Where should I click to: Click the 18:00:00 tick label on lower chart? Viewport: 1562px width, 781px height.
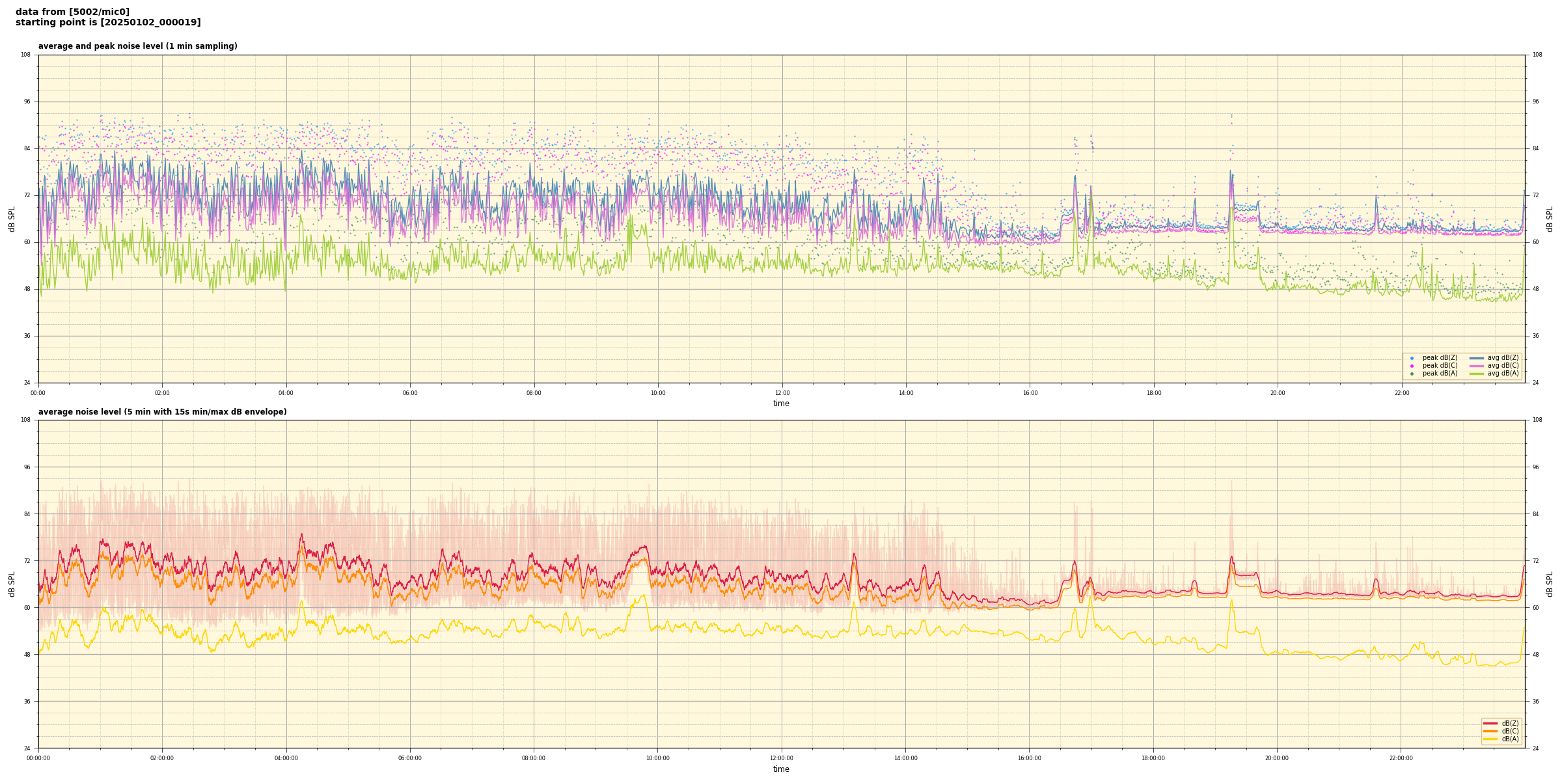[x=1153, y=758]
